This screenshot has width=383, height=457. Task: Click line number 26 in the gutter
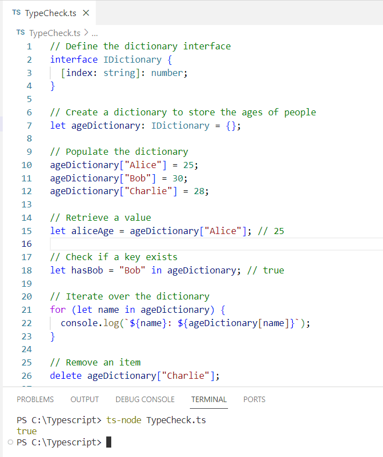27,375
